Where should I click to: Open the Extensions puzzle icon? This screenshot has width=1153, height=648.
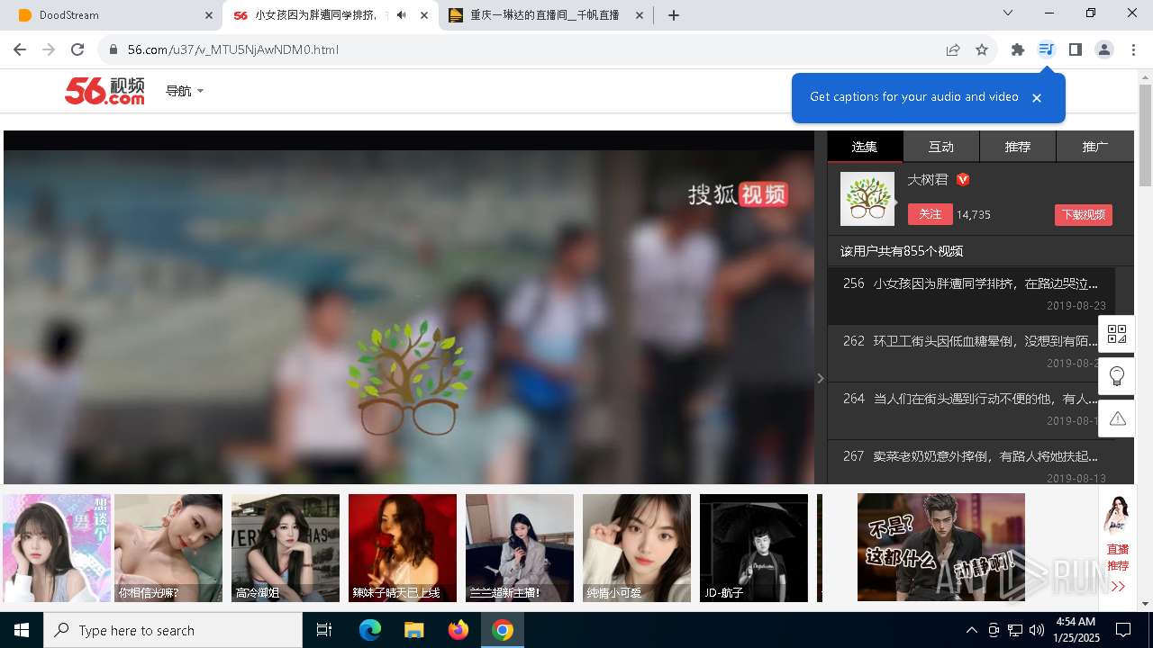(x=1018, y=49)
